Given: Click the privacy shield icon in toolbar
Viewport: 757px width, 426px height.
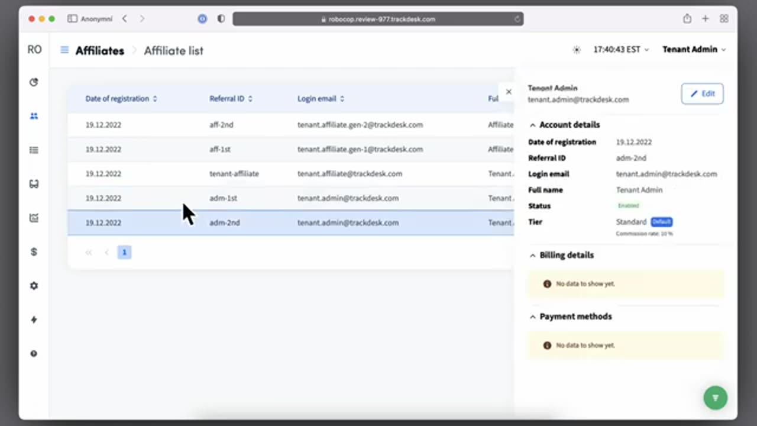Looking at the screenshot, I should (x=221, y=19).
